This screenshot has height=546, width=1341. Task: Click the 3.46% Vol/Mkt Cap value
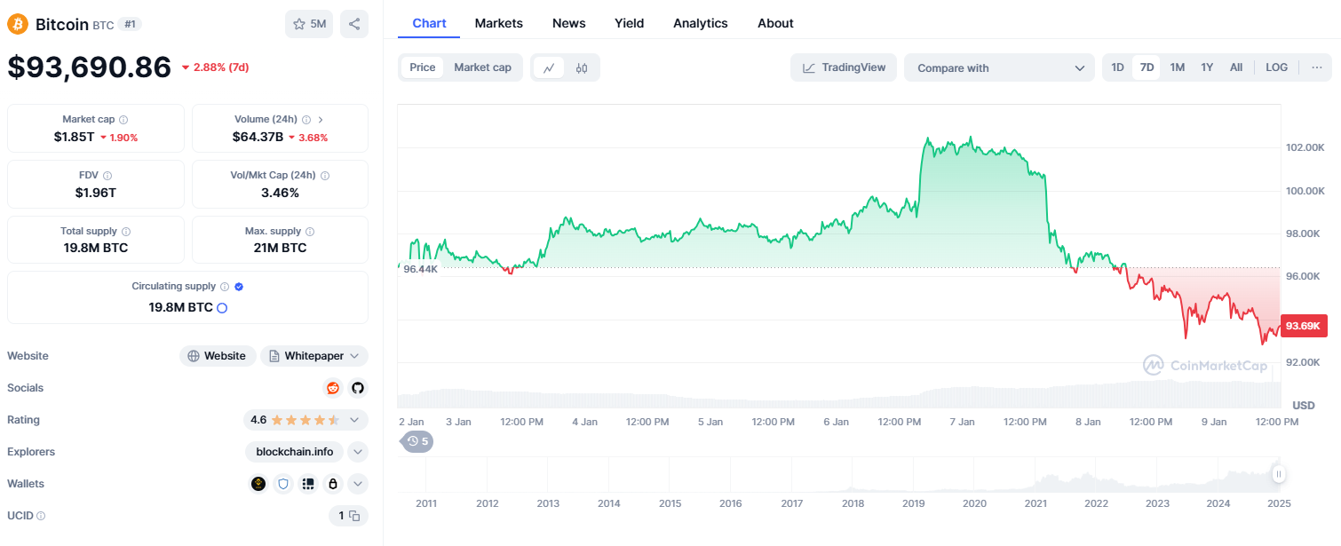tap(280, 192)
